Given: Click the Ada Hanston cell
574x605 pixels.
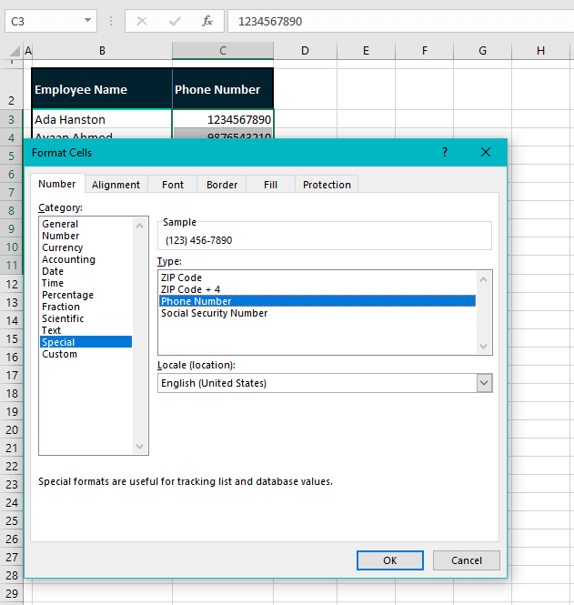Looking at the screenshot, I should (x=102, y=119).
